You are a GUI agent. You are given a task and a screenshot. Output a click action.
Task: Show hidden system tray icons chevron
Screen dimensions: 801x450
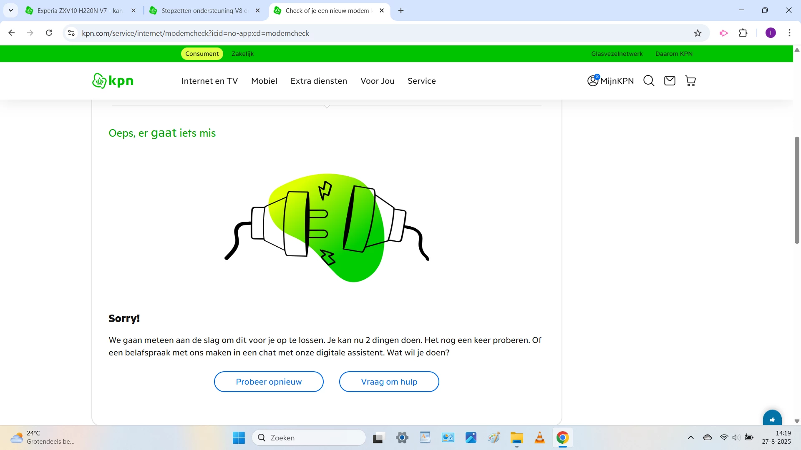pos(691,437)
